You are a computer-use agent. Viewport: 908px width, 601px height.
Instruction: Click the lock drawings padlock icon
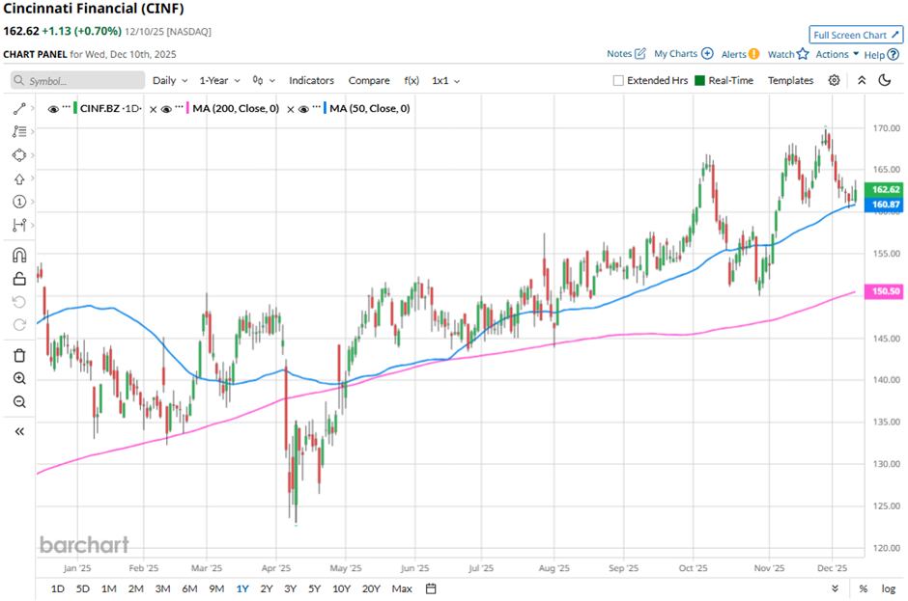point(19,280)
